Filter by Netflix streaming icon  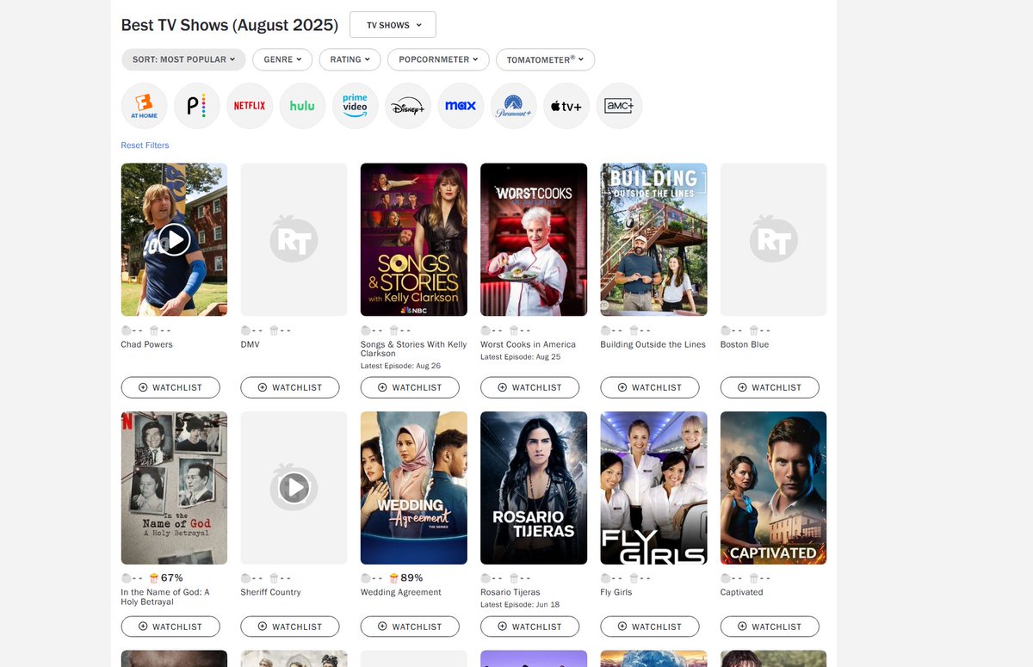pos(250,106)
